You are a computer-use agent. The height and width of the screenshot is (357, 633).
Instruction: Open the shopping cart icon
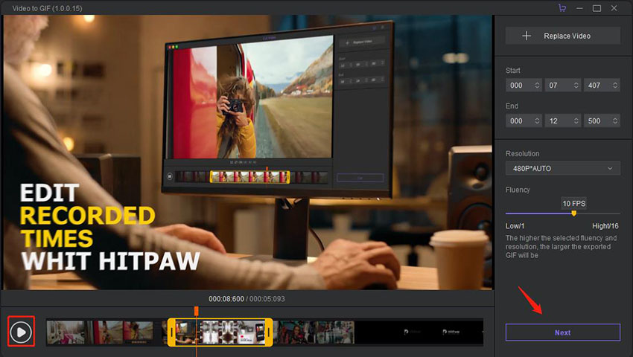[562, 8]
